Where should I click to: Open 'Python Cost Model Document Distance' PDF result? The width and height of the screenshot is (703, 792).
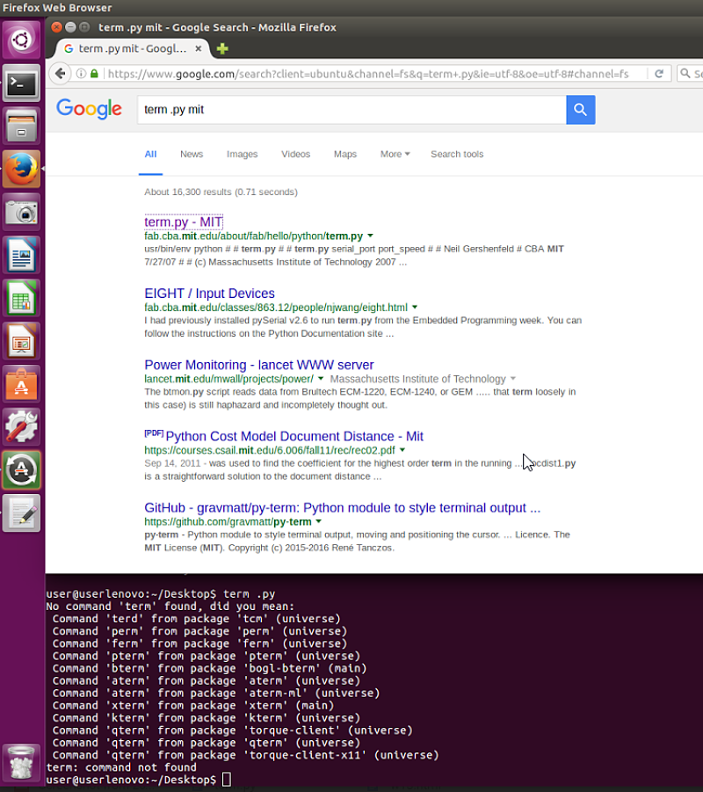coord(294,436)
